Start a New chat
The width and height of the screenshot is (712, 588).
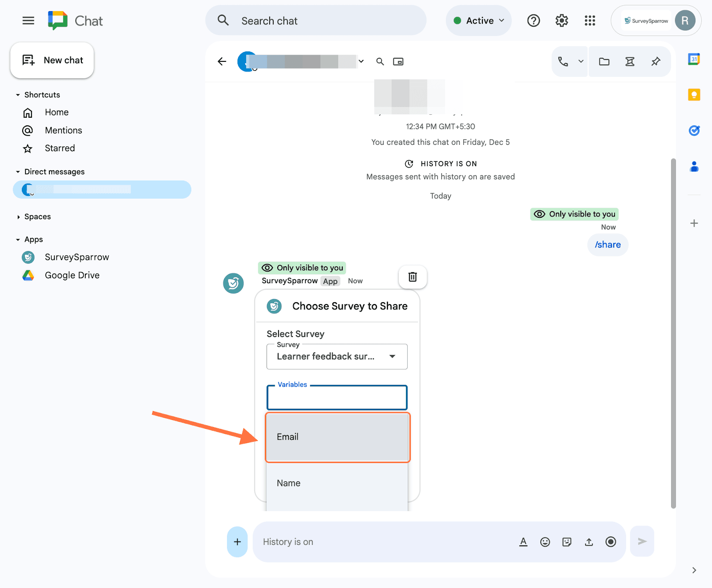click(x=53, y=60)
